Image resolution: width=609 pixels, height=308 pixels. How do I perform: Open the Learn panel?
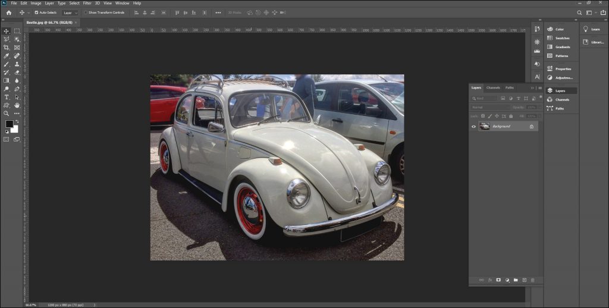(595, 29)
